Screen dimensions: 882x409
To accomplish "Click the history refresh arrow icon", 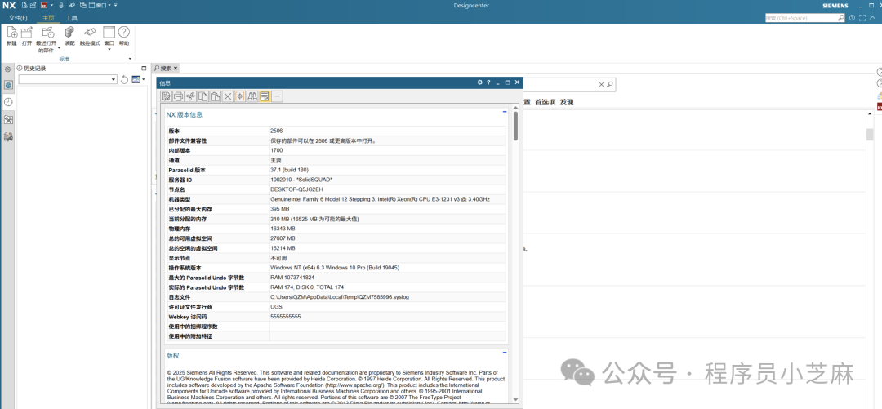I will pyautogui.click(x=124, y=79).
